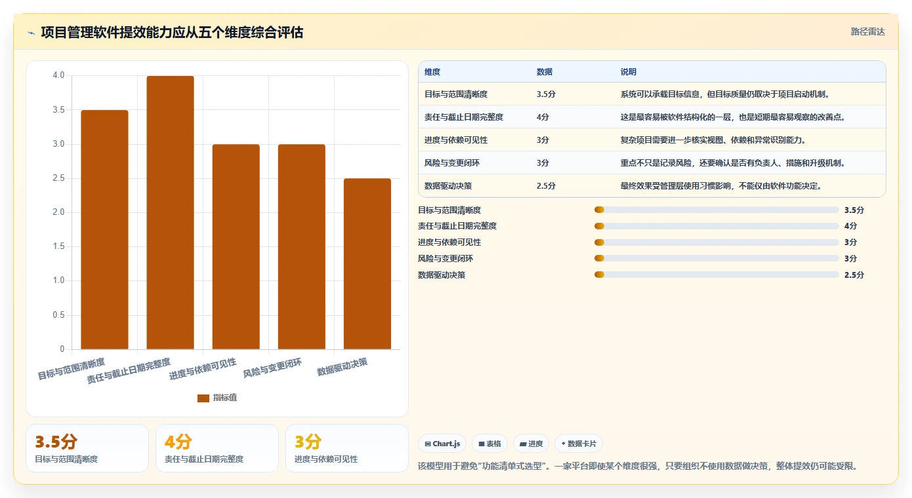The image size is (912, 498).
Task: Click the 数据驱动决策 label beside its progress bar
Action: click(x=442, y=275)
